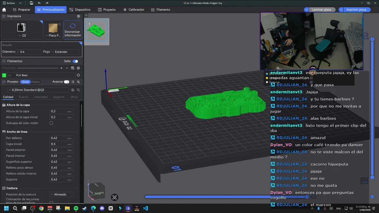This screenshot has width=379, height=213.
Task: Open Windows Start menu
Action: click(x=6, y=208)
